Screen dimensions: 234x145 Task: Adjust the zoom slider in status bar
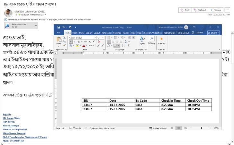(x=202, y=128)
